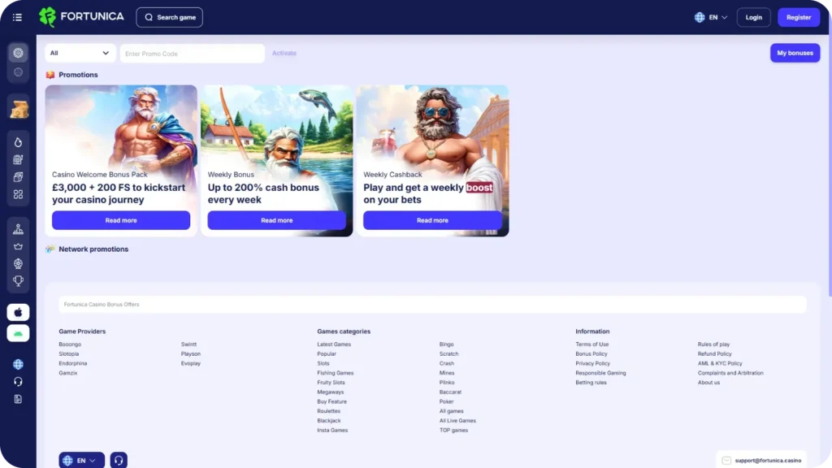Screen dimensions: 832x468
Task: Read more about the Weekly Bonus
Action: 276,220
